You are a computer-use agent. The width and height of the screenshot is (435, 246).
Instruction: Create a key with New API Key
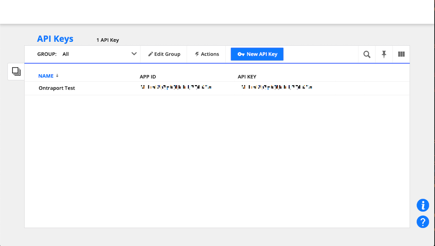coord(257,54)
